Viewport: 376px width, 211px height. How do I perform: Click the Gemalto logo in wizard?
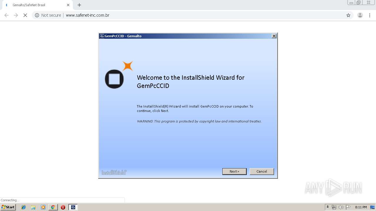tap(119, 75)
